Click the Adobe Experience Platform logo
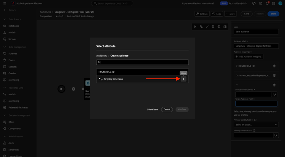The width and height of the screenshot is (285, 157). [13, 3]
